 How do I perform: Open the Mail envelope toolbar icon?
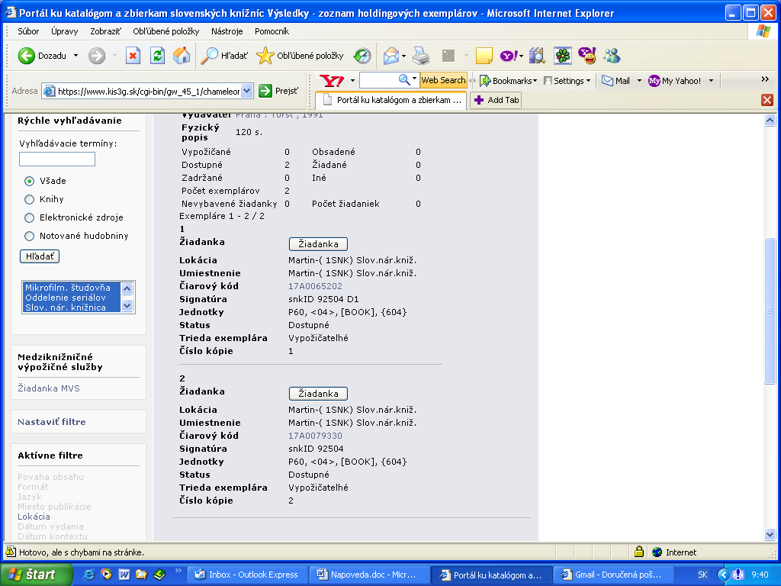coord(391,56)
